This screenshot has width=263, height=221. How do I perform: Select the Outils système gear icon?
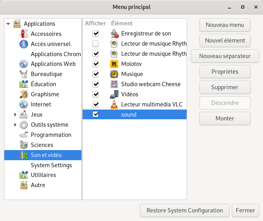(24, 125)
